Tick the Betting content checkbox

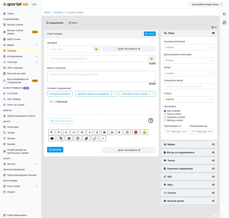[x=165, y=120]
